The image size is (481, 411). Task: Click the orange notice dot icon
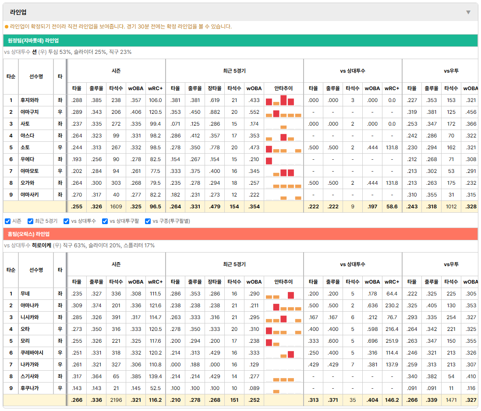[7, 27]
